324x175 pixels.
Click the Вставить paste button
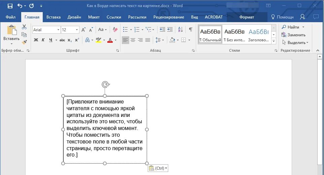(x=11, y=33)
